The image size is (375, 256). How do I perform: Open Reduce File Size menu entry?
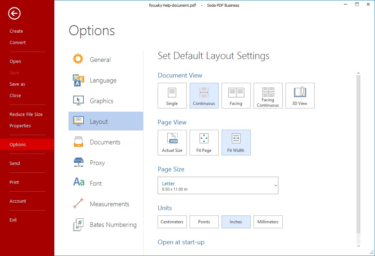[26, 114]
